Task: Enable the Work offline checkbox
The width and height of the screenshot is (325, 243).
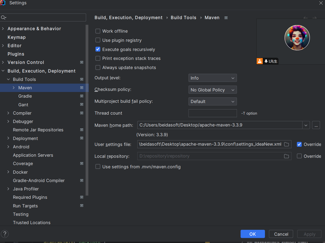Action: tap(98, 31)
